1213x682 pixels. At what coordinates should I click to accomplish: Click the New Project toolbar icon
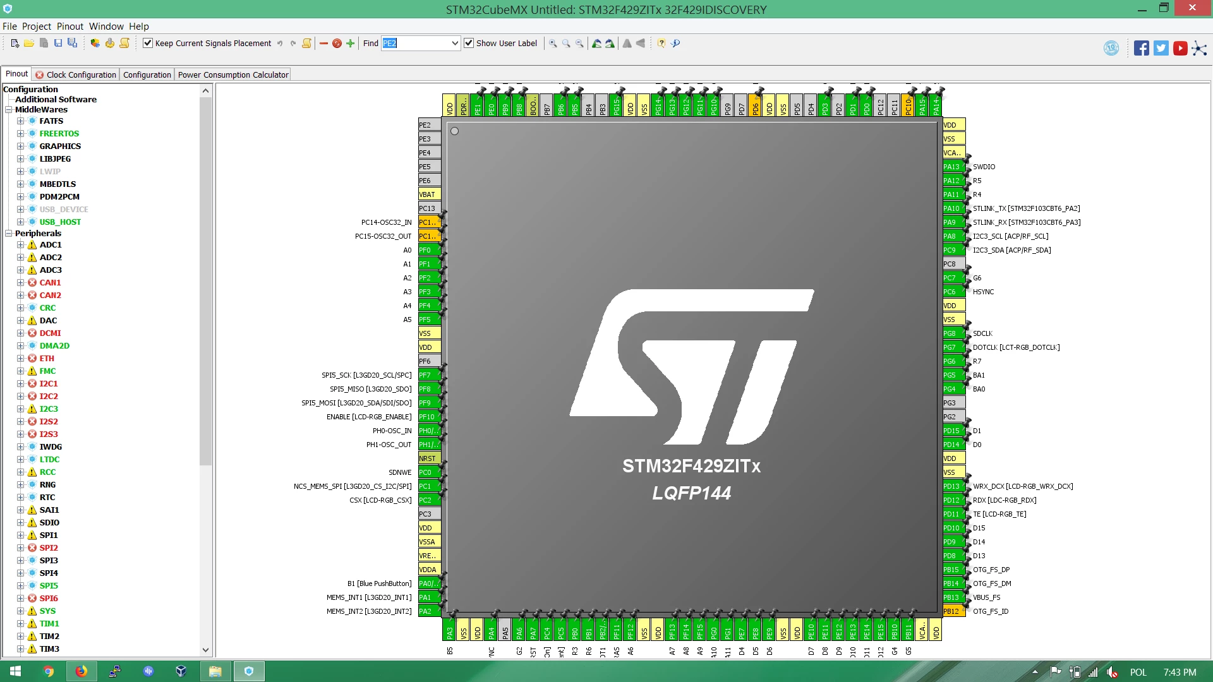15,43
